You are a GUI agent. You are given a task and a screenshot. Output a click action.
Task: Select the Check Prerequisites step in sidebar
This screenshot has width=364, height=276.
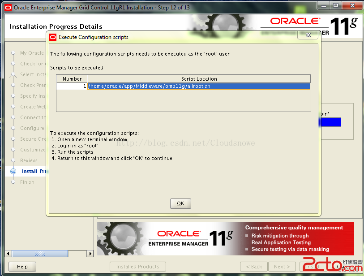coord(33,85)
